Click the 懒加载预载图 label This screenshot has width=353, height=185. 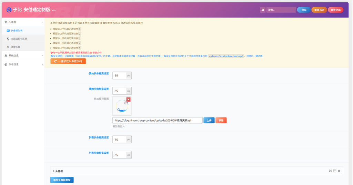101,99
